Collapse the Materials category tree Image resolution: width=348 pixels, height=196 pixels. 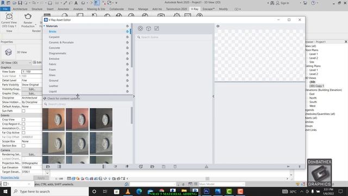coord(44,26)
